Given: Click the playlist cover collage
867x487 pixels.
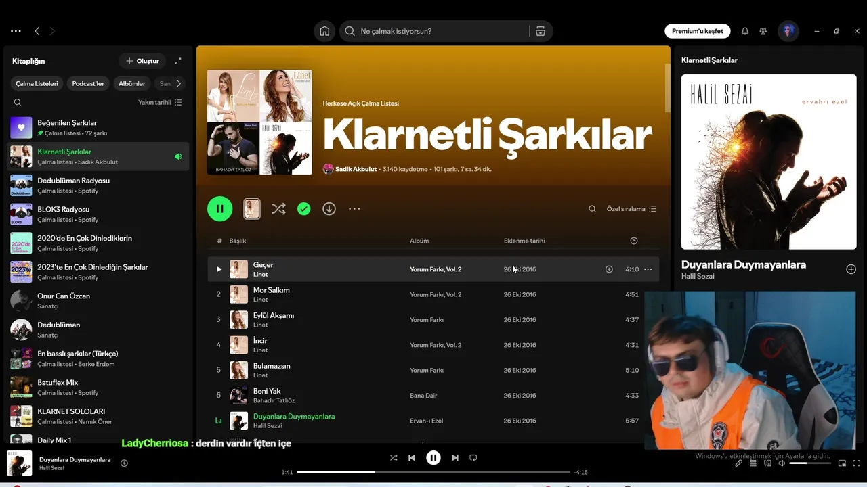Looking at the screenshot, I should 259,122.
